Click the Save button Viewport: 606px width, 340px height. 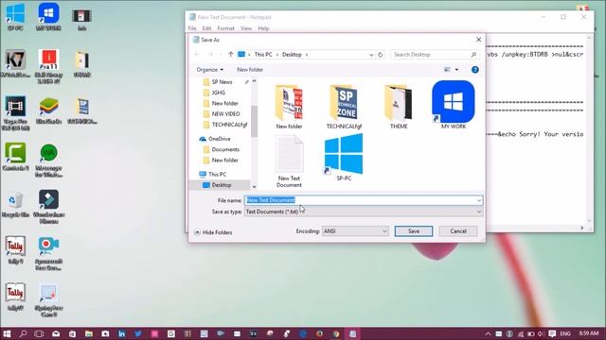(414, 231)
